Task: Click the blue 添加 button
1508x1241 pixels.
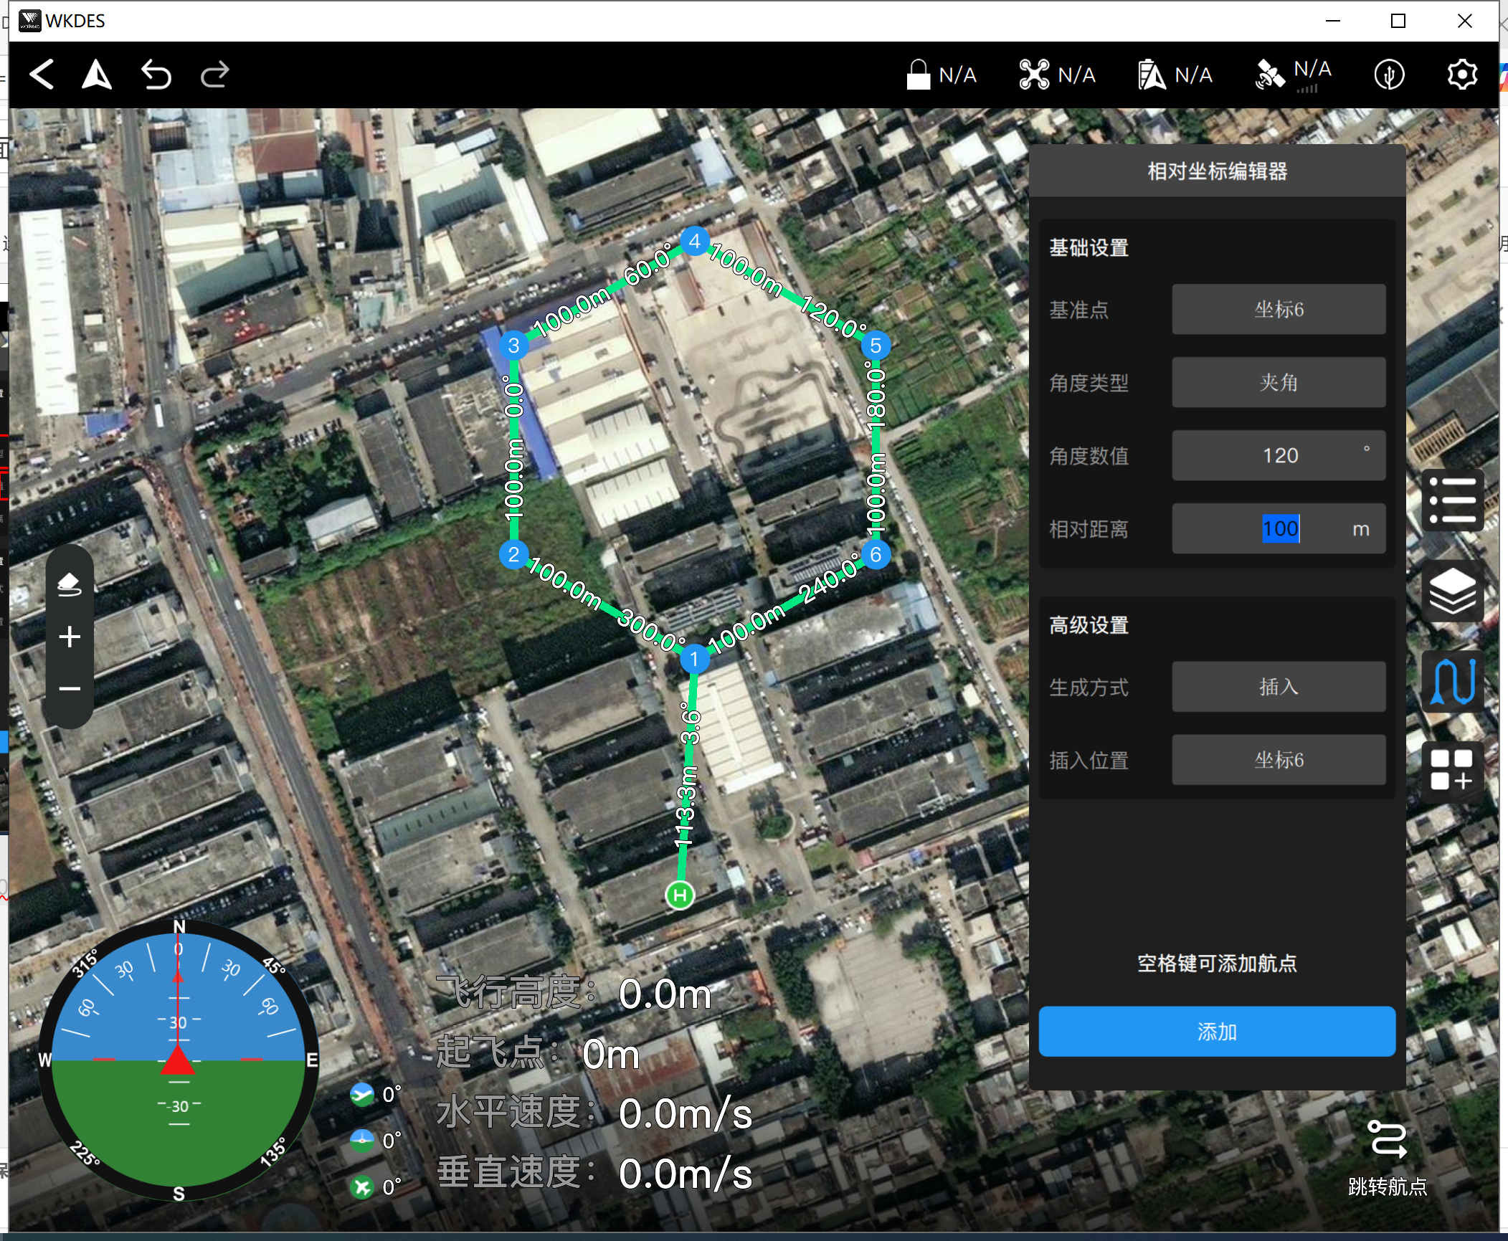Action: [x=1216, y=1031]
